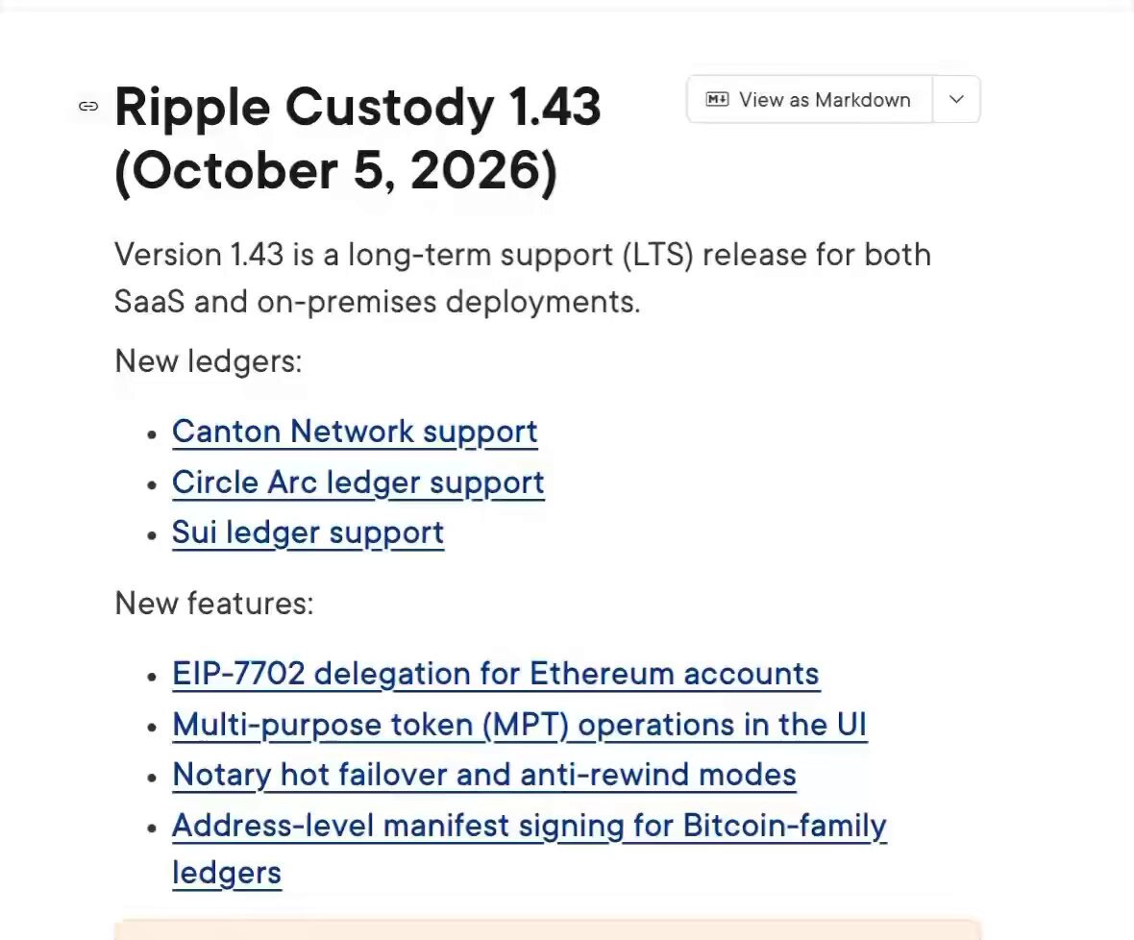Click the wrapped word 'ledgers' of the last link

tap(227, 873)
